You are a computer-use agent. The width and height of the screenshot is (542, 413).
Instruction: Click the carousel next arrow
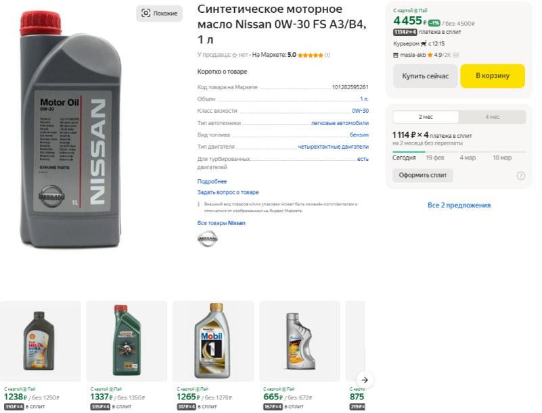[x=365, y=380]
